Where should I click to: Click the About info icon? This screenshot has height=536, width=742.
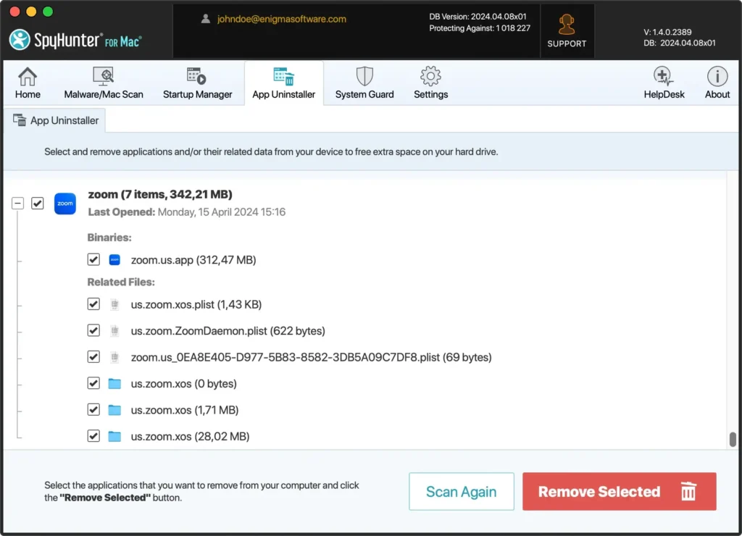717,76
